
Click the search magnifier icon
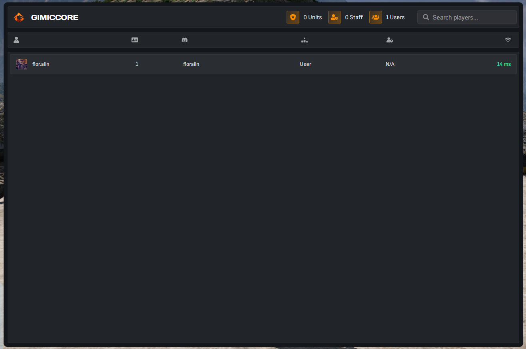(x=426, y=17)
